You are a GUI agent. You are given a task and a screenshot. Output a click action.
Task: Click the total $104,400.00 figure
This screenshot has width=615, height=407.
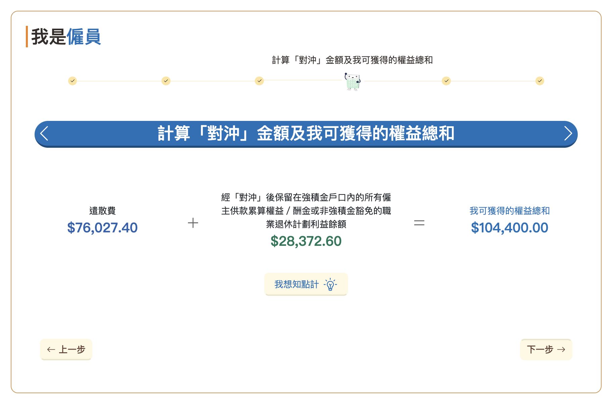click(x=509, y=228)
